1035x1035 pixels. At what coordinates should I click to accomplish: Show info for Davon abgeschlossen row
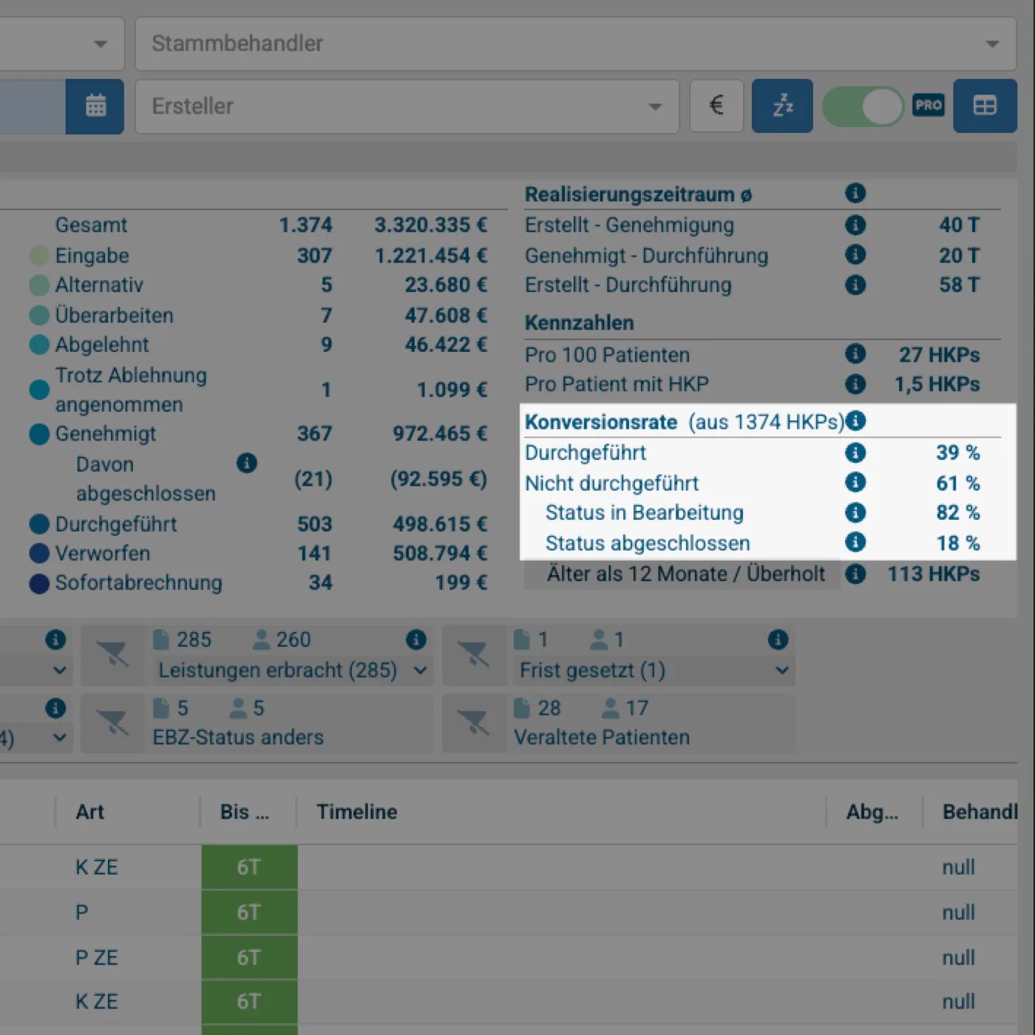click(247, 463)
